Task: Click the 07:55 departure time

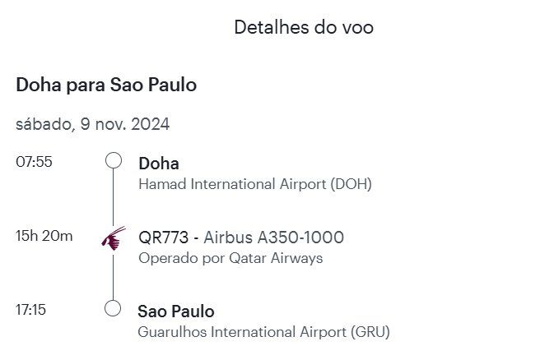Action: pyautogui.click(x=34, y=162)
